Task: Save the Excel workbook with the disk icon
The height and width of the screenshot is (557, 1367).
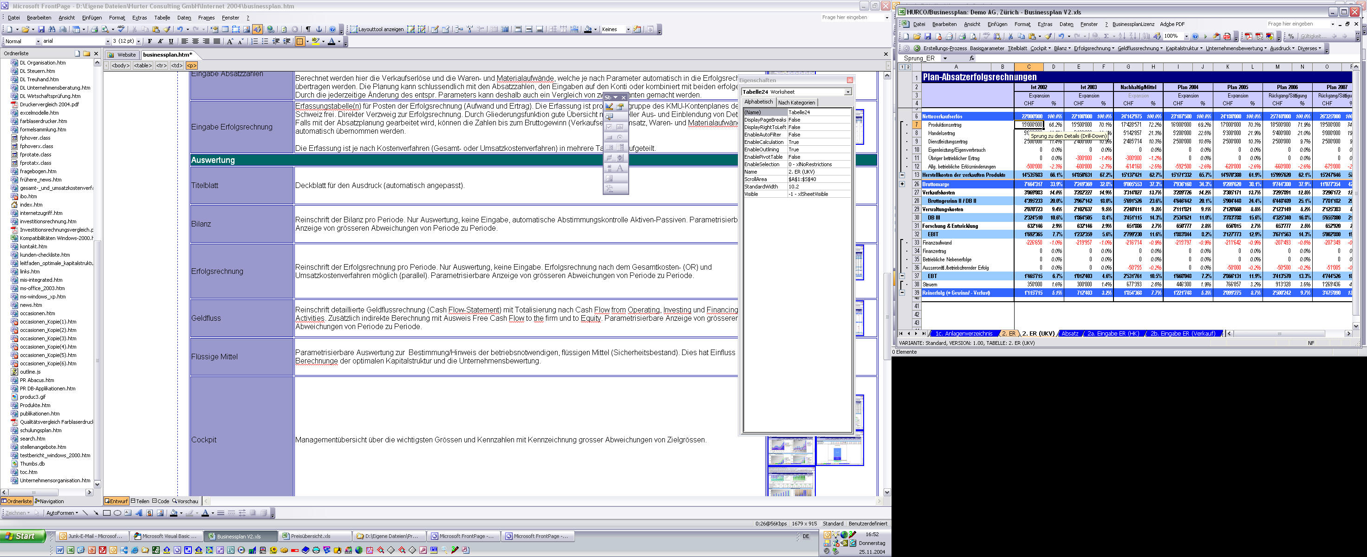Action: 928,36
